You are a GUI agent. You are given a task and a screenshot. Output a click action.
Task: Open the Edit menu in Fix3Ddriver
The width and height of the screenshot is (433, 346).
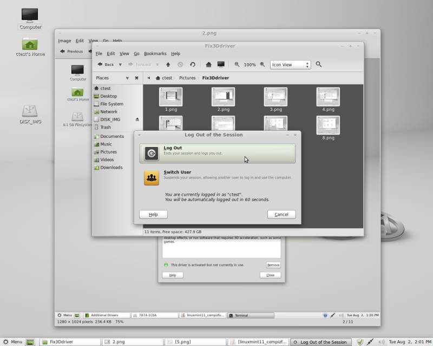tap(111, 54)
